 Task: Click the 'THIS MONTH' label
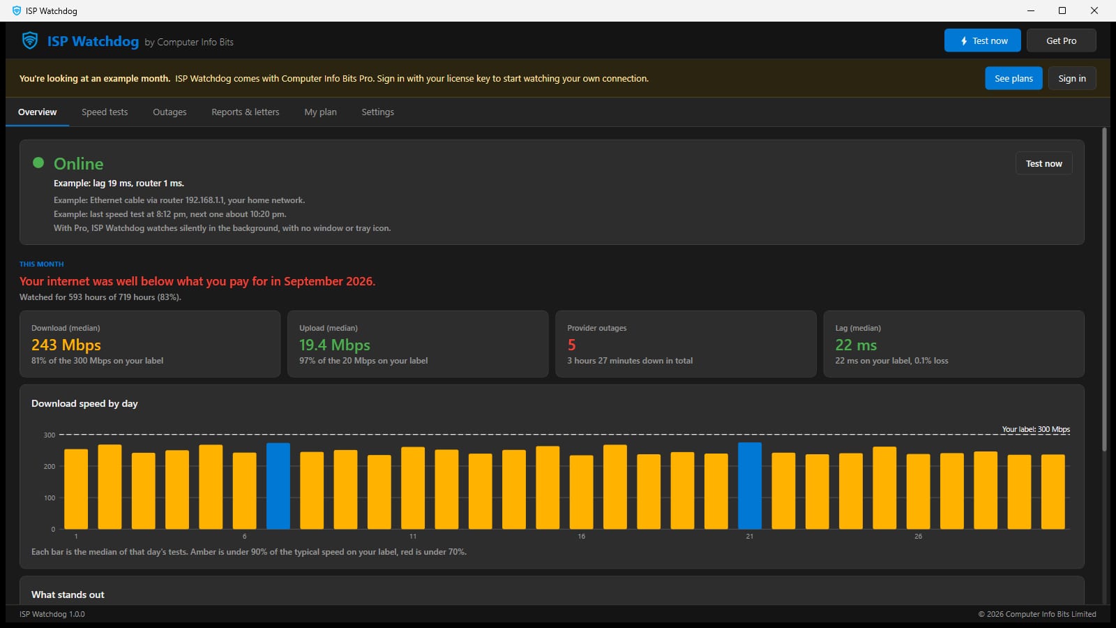[41, 264]
